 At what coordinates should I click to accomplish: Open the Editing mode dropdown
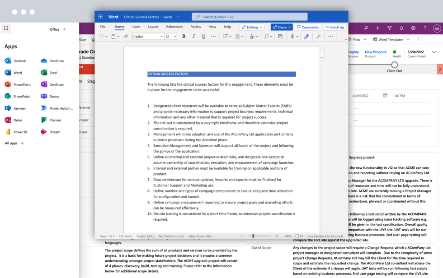pyautogui.click(x=252, y=27)
